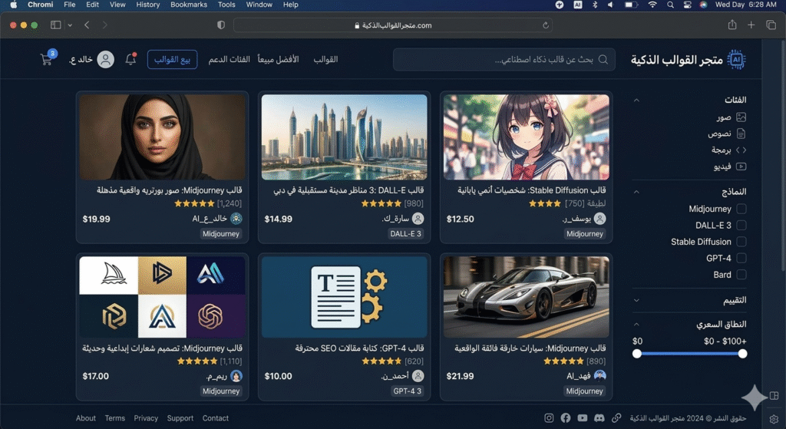Open the Privacy footer link
Viewport: 786px width, 429px height.
pos(146,418)
